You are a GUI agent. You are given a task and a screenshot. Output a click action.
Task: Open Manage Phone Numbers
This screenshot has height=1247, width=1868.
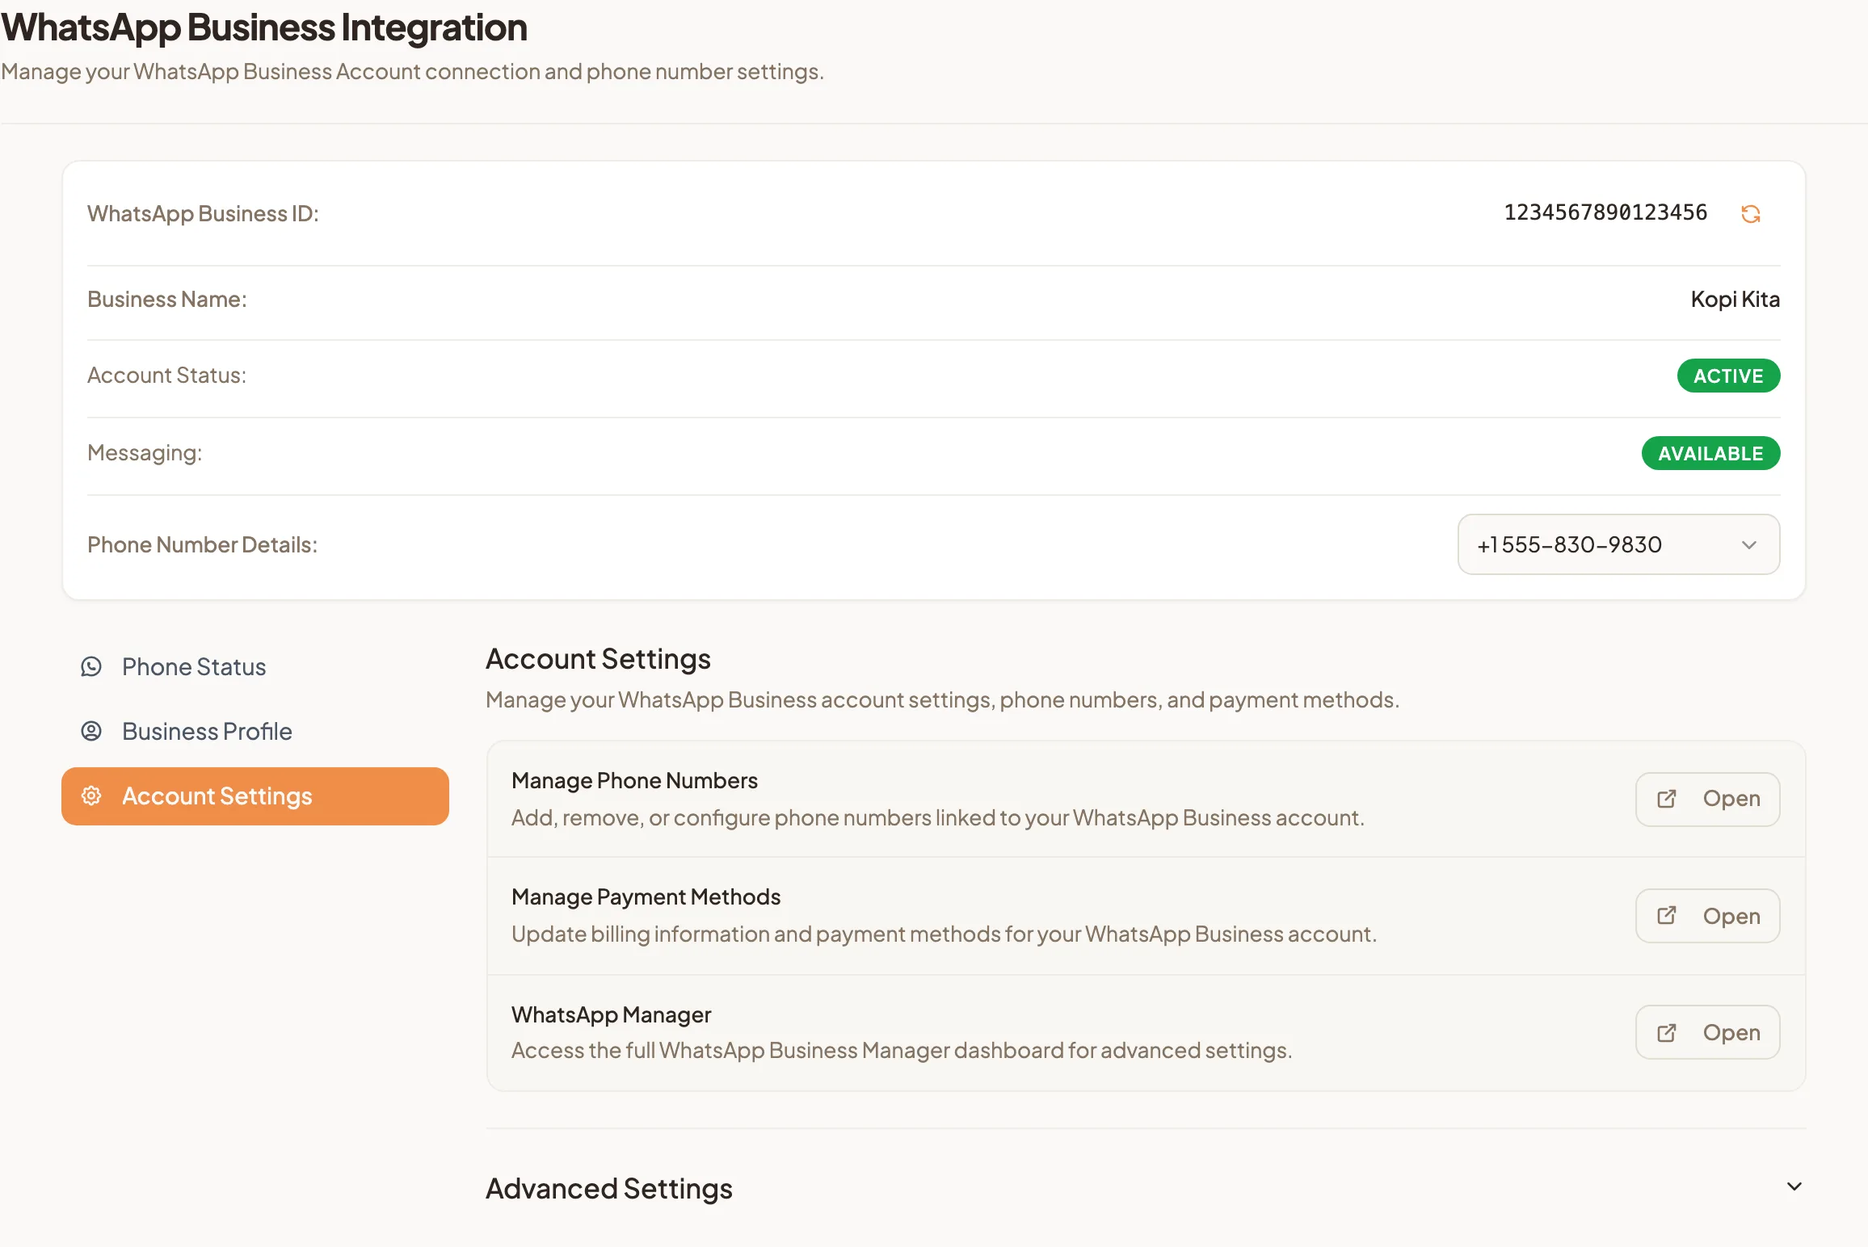(x=1707, y=799)
